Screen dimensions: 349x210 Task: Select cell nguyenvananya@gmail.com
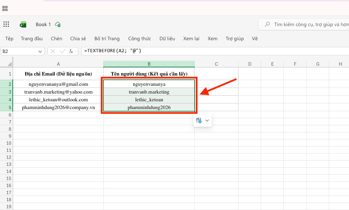coord(58,84)
